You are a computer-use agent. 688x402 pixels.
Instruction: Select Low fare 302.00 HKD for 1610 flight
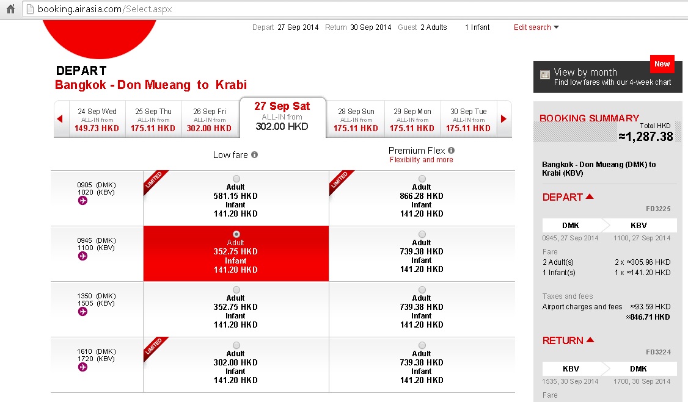[x=236, y=345]
